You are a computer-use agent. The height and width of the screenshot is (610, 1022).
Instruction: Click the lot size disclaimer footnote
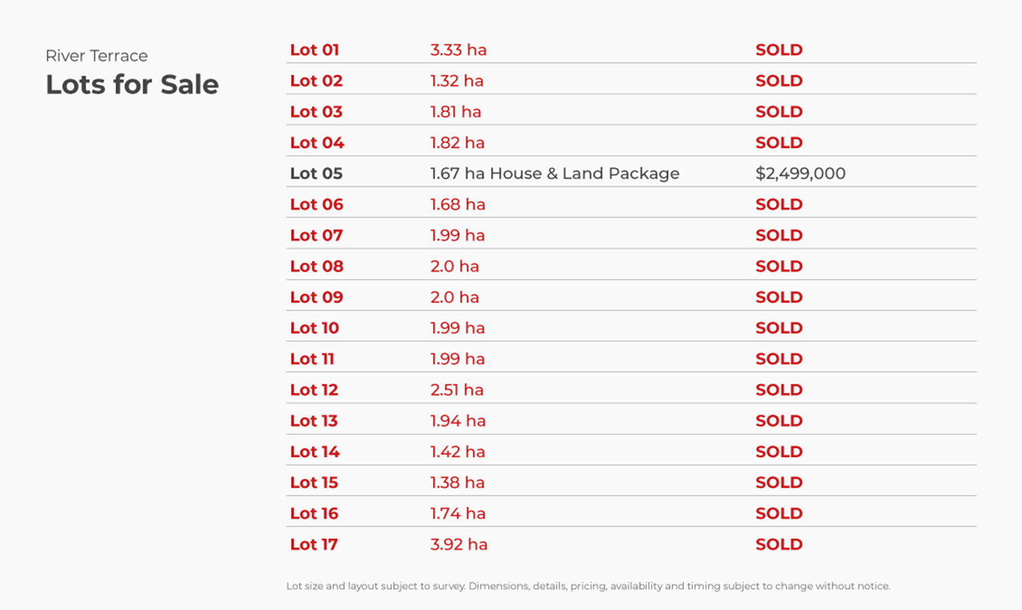(x=588, y=586)
